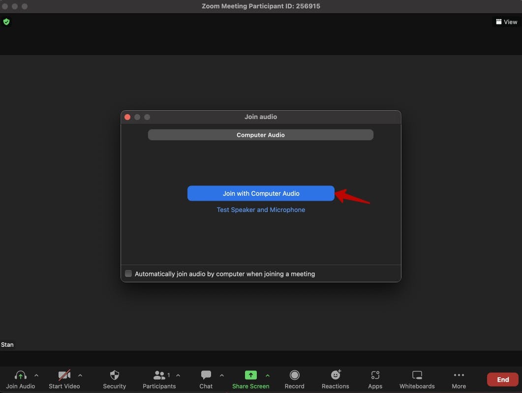Open the Reactions smiley menu
This screenshot has height=393, width=522.
pyautogui.click(x=336, y=375)
